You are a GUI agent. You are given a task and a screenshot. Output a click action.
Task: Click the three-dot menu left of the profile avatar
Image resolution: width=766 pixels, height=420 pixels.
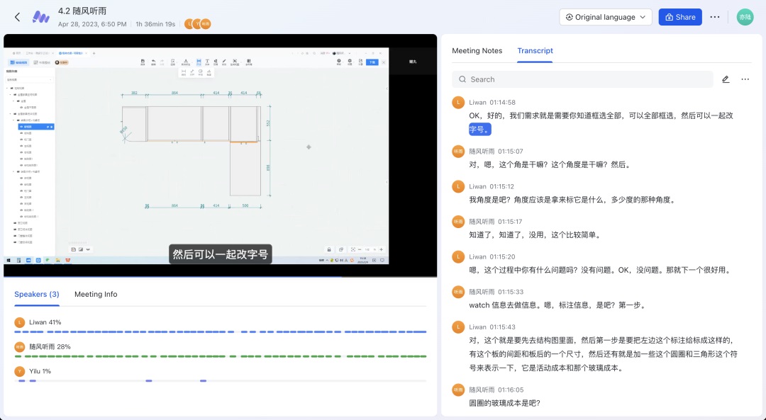(x=715, y=16)
